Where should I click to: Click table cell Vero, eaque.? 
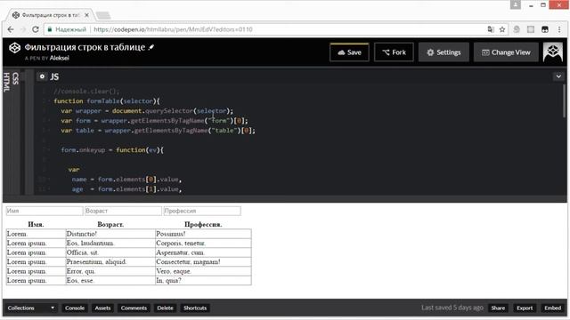[203, 271]
